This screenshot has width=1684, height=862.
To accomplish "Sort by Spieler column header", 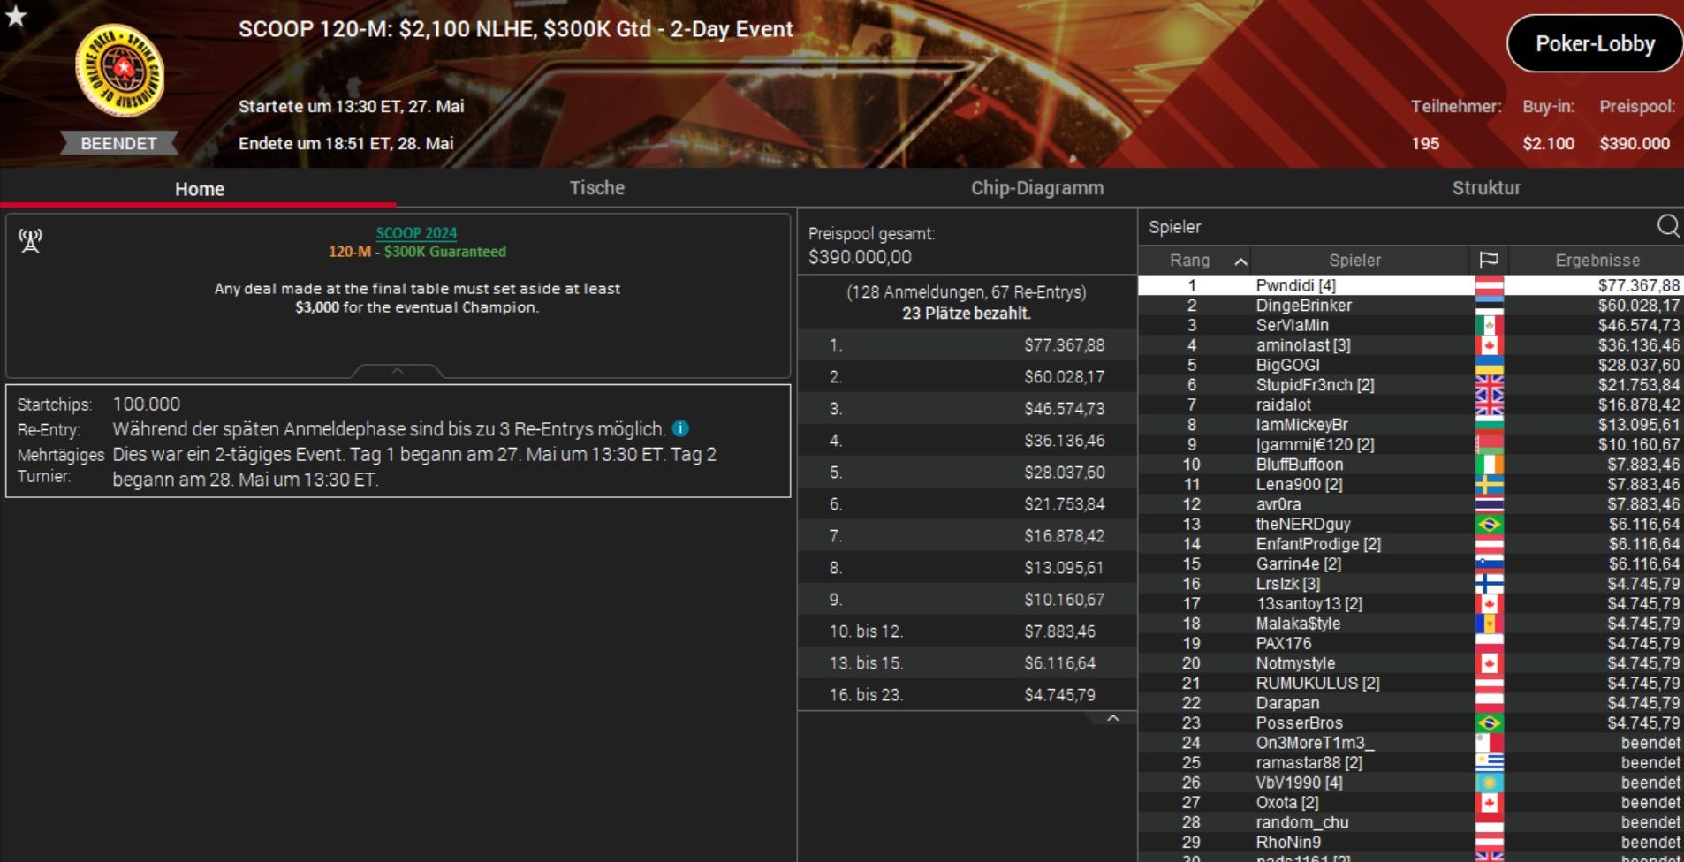I will (1354, 261).
